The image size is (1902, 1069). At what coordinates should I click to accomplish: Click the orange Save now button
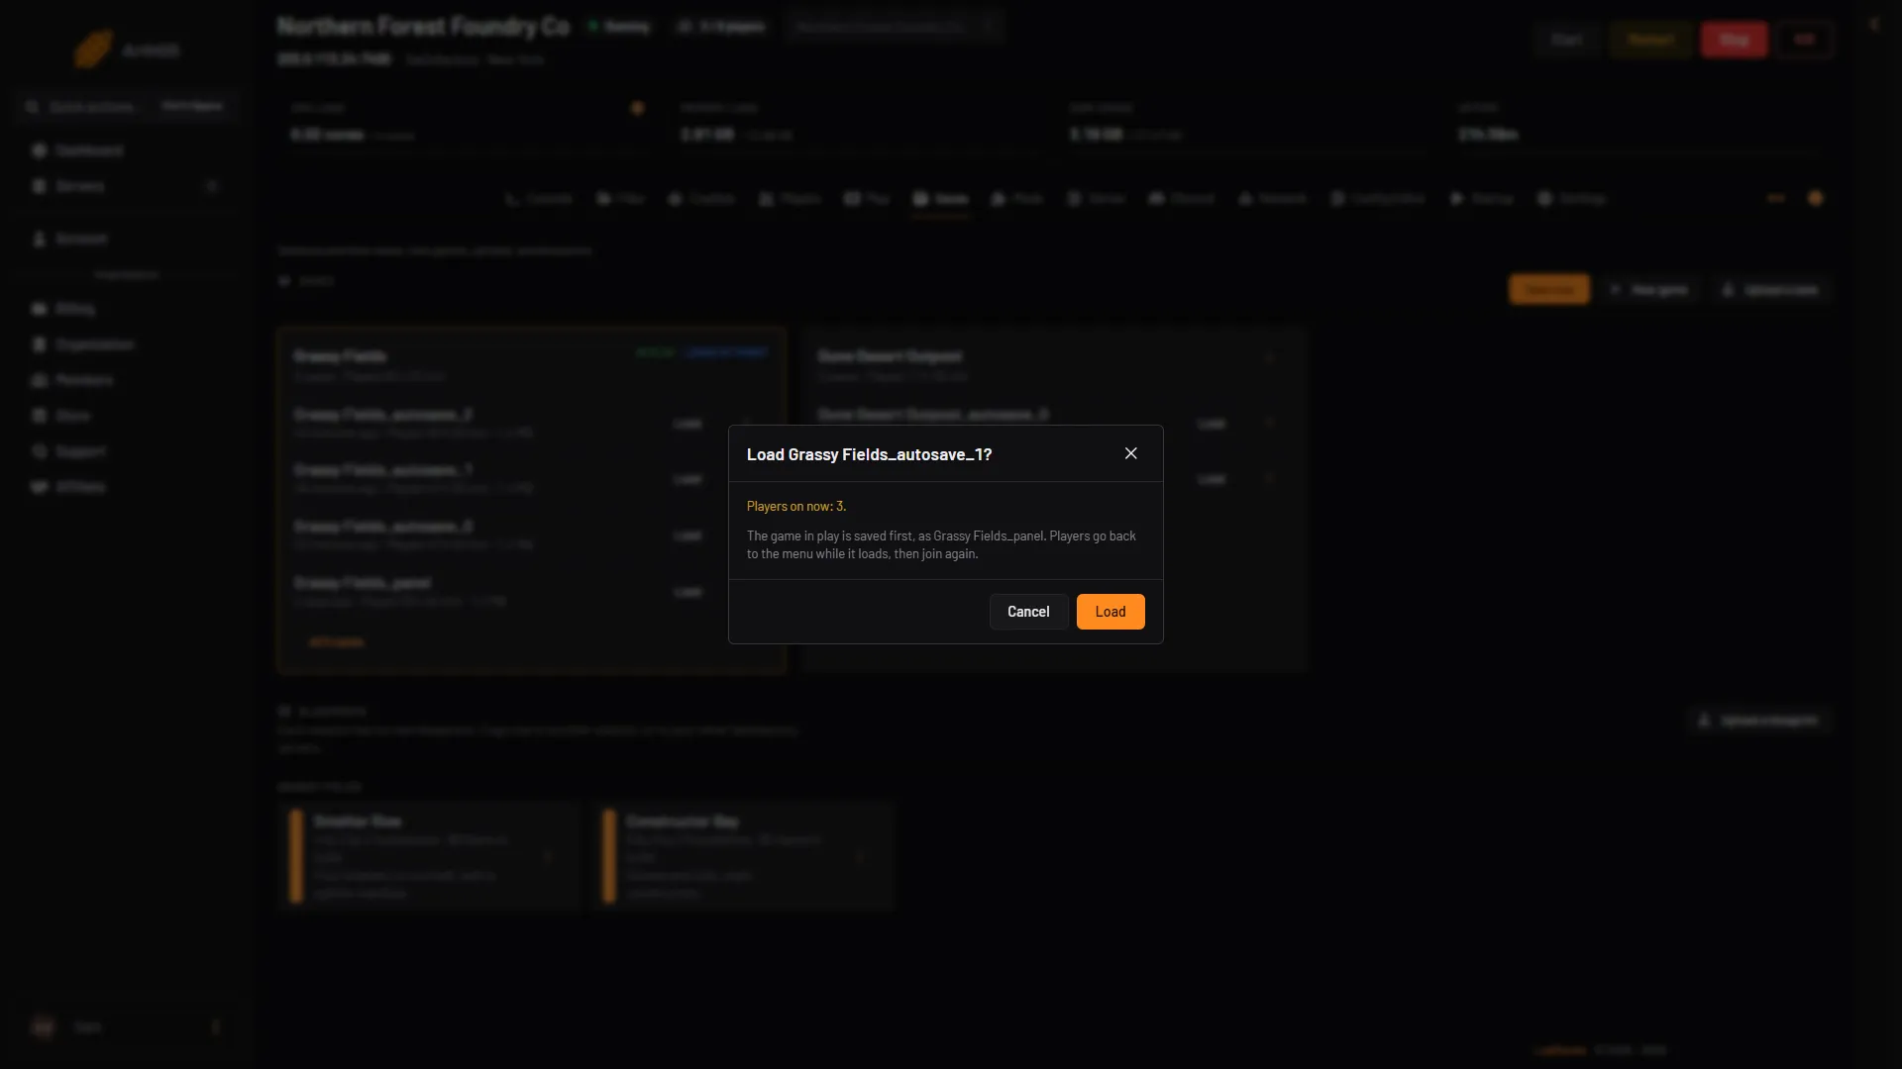(1549, 290)
